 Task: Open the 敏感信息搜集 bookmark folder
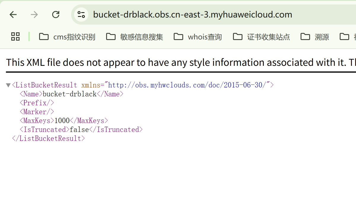pyautogui.click(x=135, y=37)
